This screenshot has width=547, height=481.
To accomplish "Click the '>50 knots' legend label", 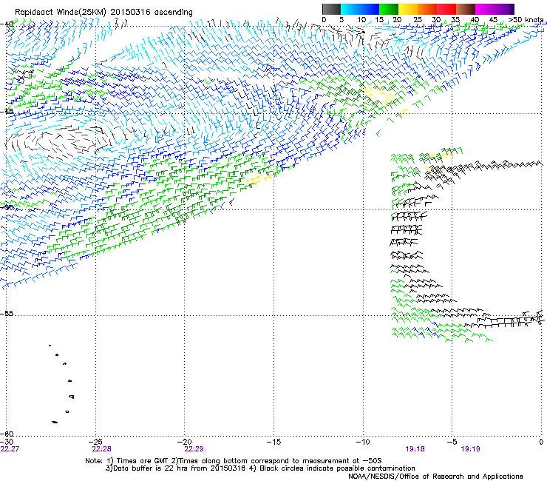I will coord(526,20).
